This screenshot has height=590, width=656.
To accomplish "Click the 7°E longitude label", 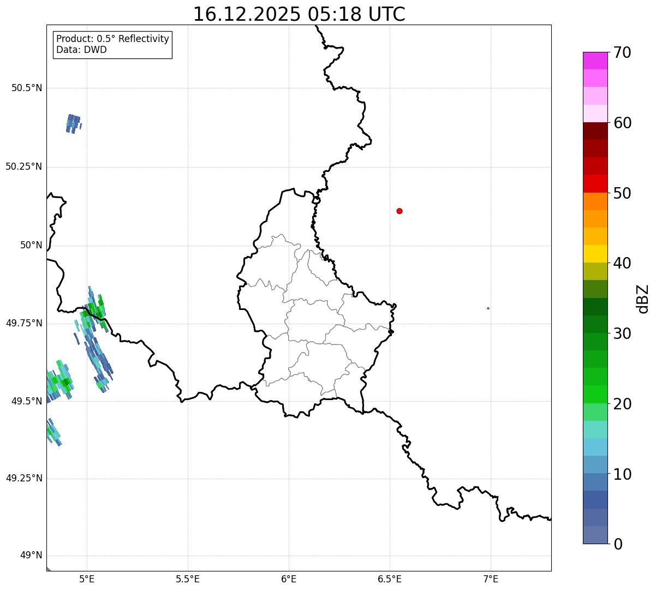I will click(x=491, y=579).
